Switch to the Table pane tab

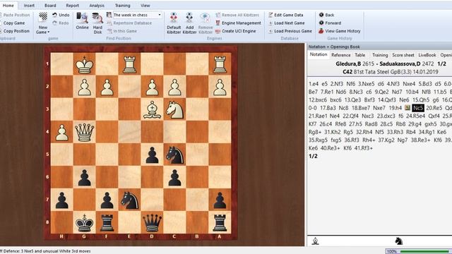(x=359, y=55)
